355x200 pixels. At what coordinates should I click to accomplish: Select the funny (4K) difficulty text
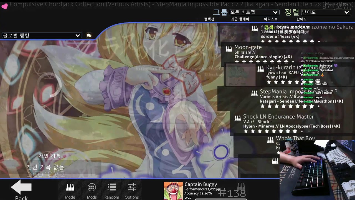[x=277, y=77]
